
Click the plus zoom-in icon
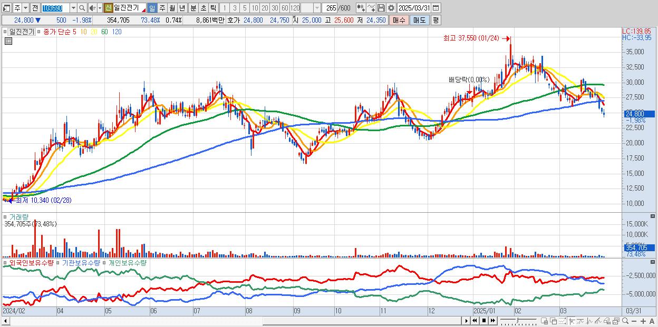[643, 321]
